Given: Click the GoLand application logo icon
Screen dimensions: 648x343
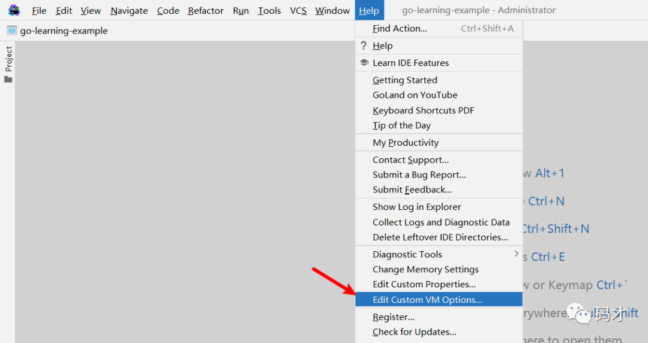Looking at the screenshot, I should click(x=14, y=10).
